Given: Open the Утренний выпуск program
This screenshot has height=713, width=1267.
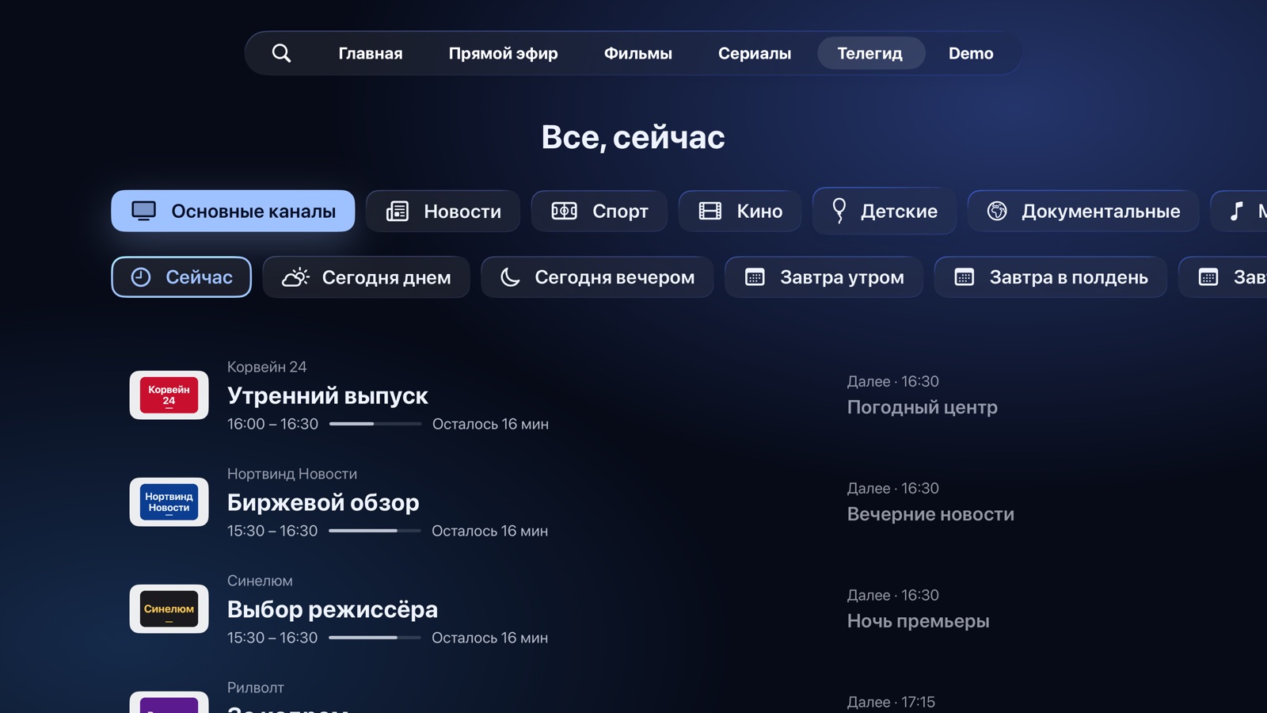Looking at the screenshot, I should 328,395.
